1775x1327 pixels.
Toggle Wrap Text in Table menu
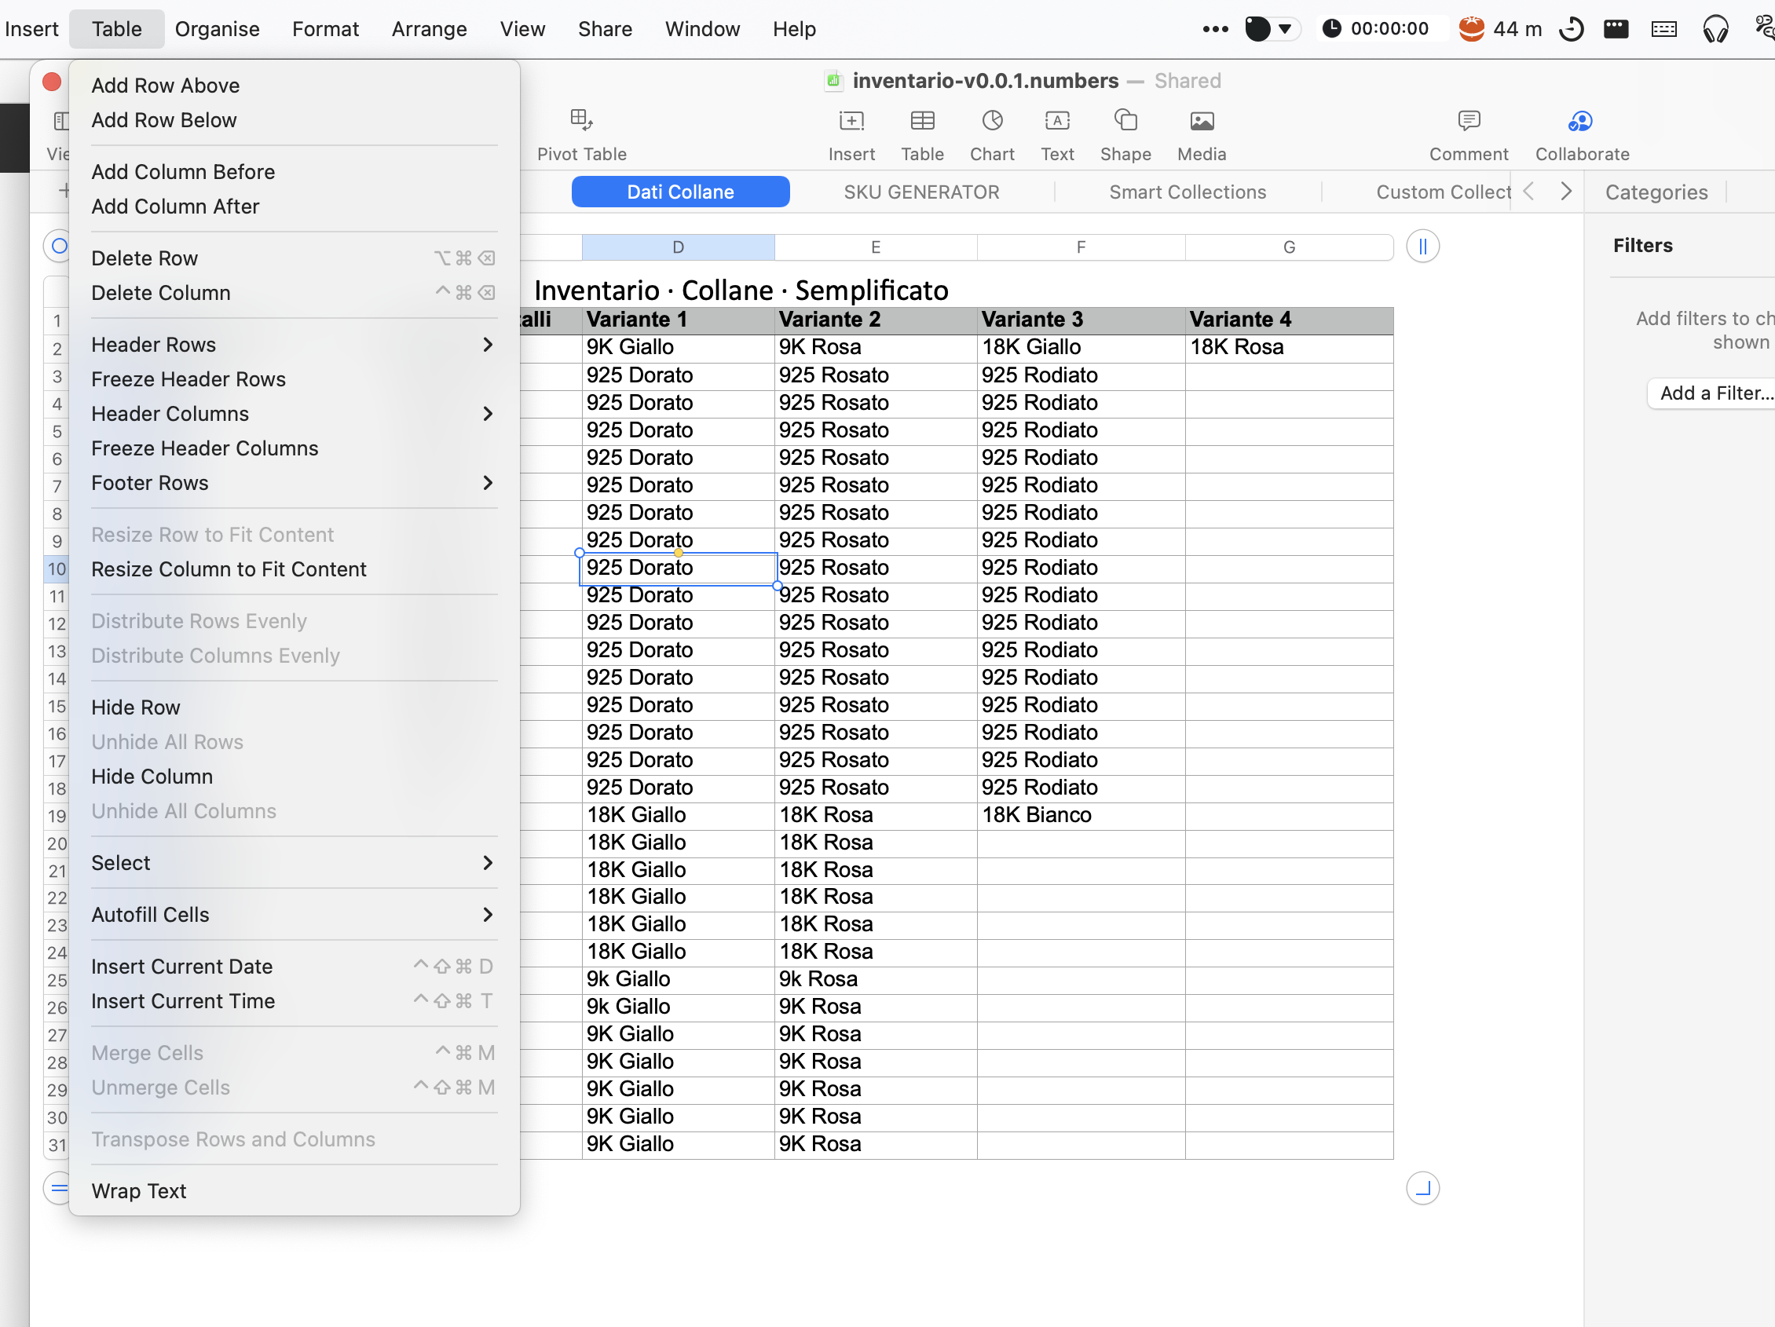coord(139,1191)
